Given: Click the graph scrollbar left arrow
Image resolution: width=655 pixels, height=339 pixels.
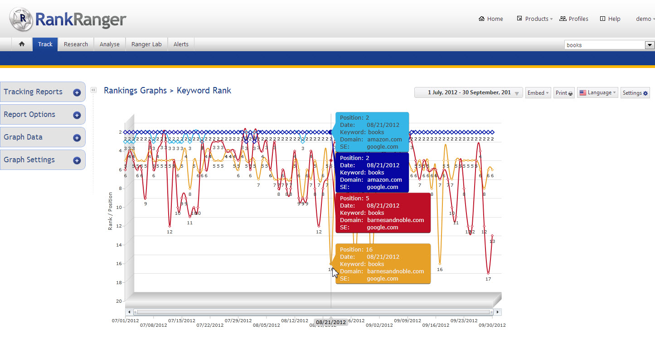Looking at the screenshot, I should [x=129, y=312].
